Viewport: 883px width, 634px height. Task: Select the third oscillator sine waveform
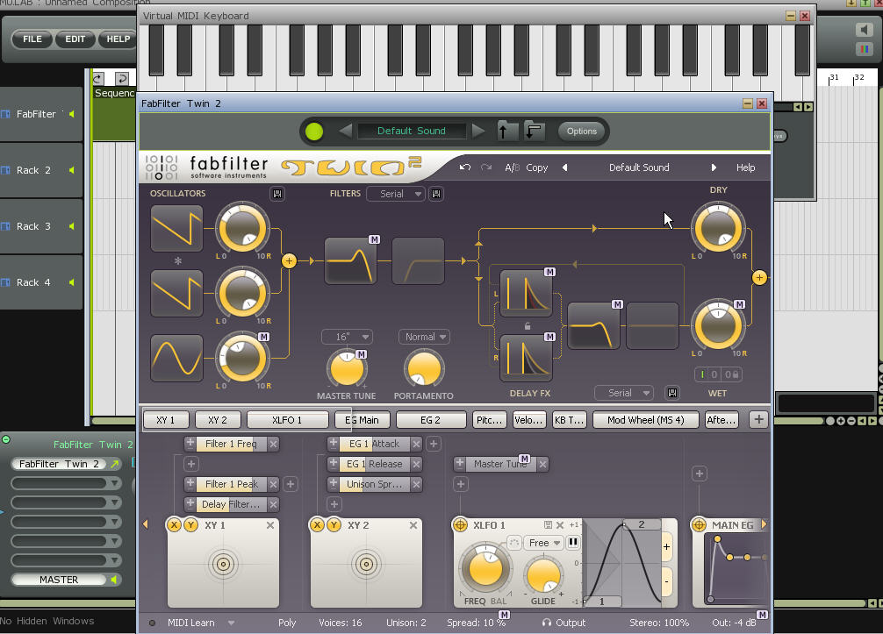(x=176, y=359)
